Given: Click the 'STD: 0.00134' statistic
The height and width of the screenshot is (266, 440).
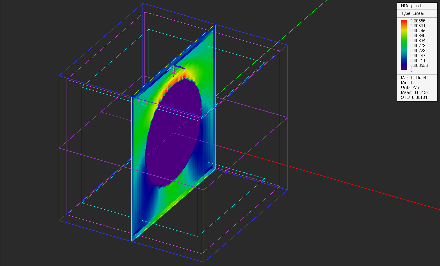Looking at the screenshot, I should [x=414, y=97].
